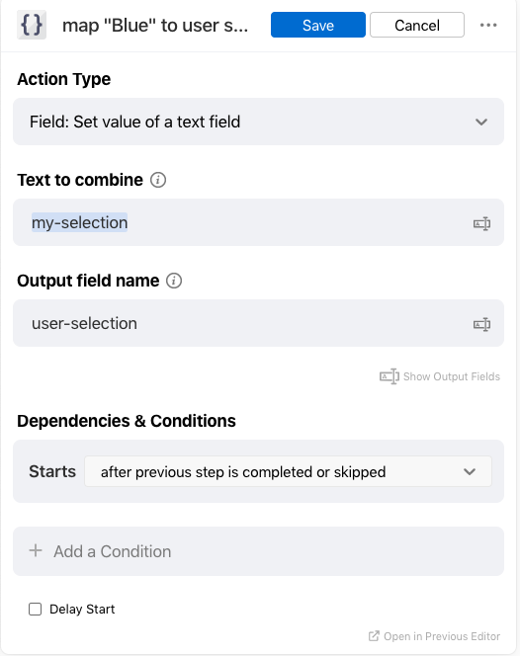Click info icon next to Text to combine
This screenshot has height=656, width=520.
coord(158,180)
